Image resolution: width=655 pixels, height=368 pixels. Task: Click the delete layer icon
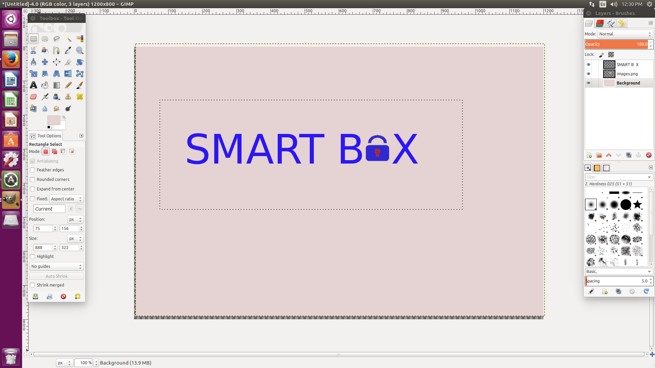tap(649, 155)
